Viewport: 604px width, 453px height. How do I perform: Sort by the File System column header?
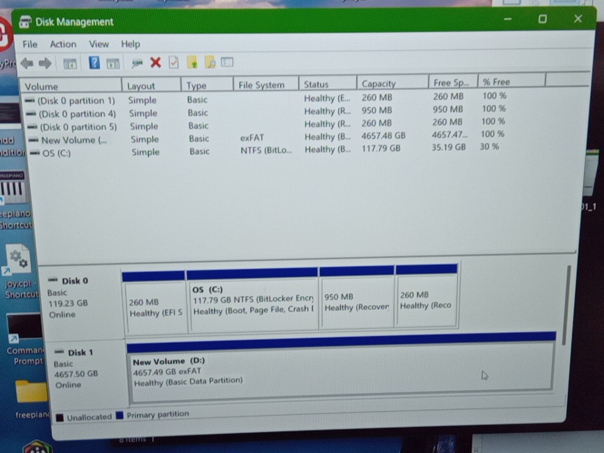266,84
